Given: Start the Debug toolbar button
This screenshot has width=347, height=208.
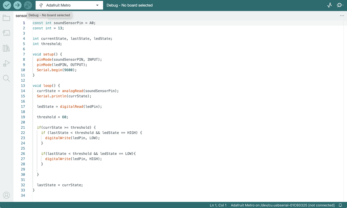Looking at the screenshot, I should 28,5.
